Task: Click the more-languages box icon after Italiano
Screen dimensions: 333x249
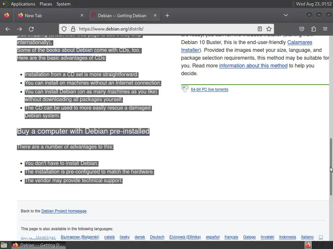Action: click(321, 237)
